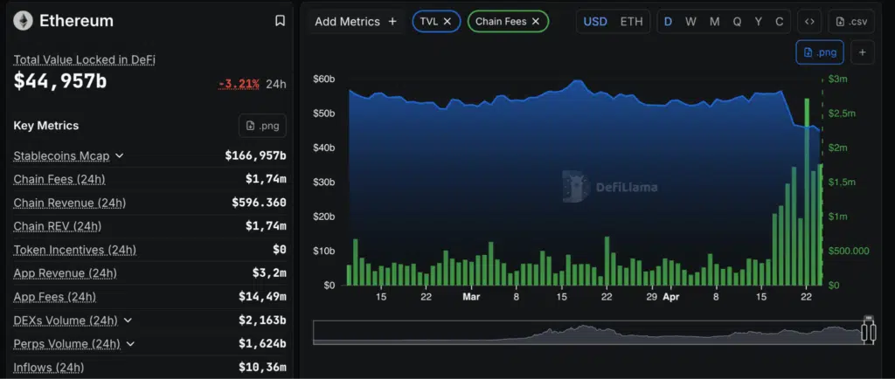The image size is (895, 379).
Task: Click the Inflows (24h) label
Action: (49, 368)
